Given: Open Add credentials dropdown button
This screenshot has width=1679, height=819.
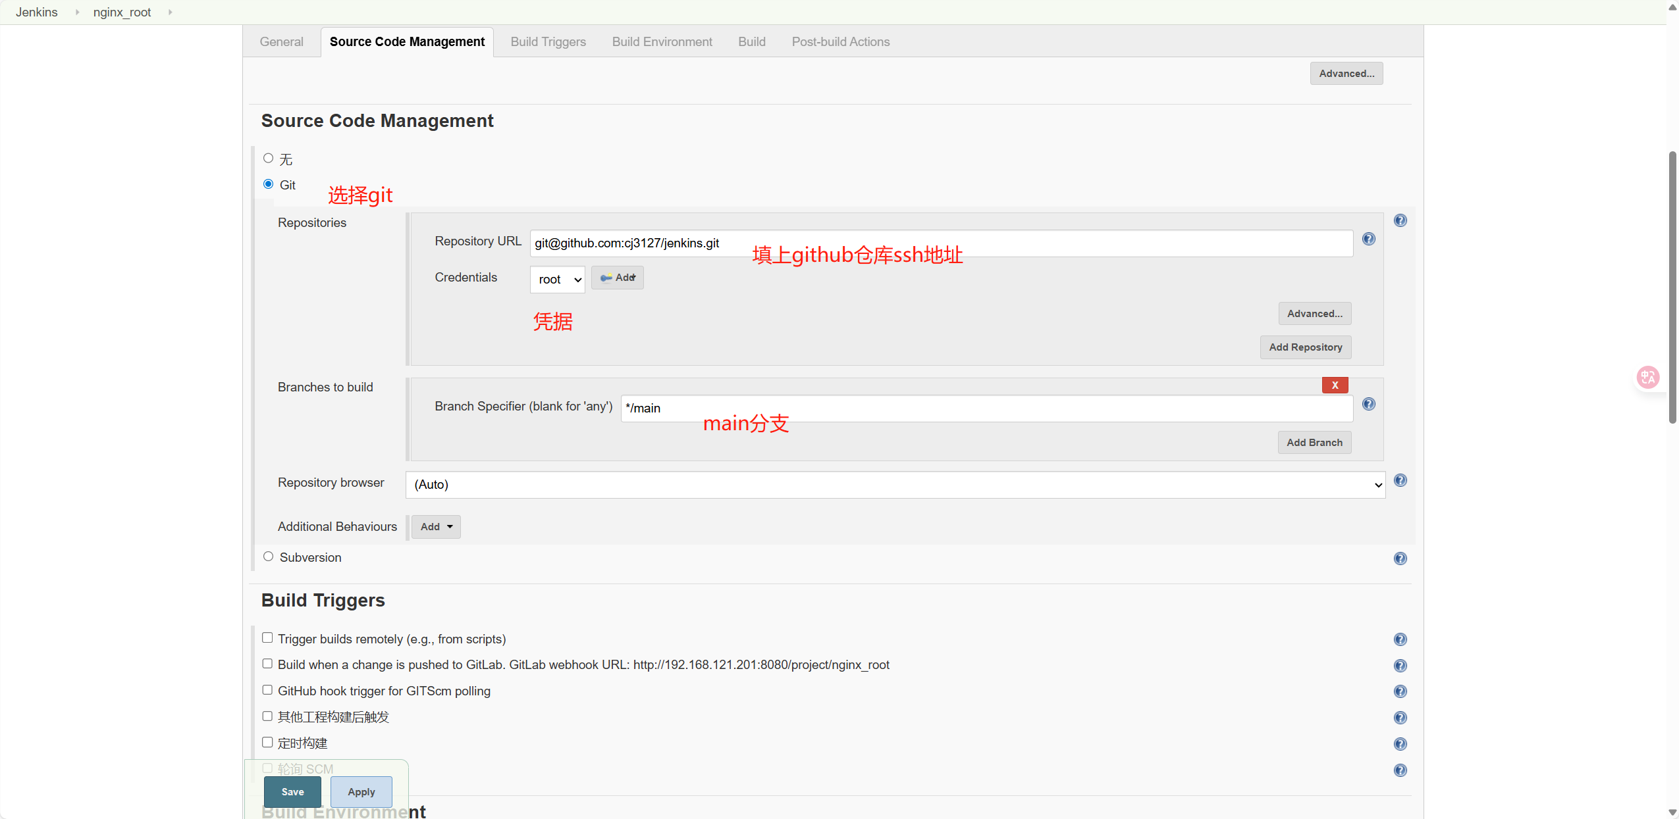Looking at the screenshot, I should [617, 278].
